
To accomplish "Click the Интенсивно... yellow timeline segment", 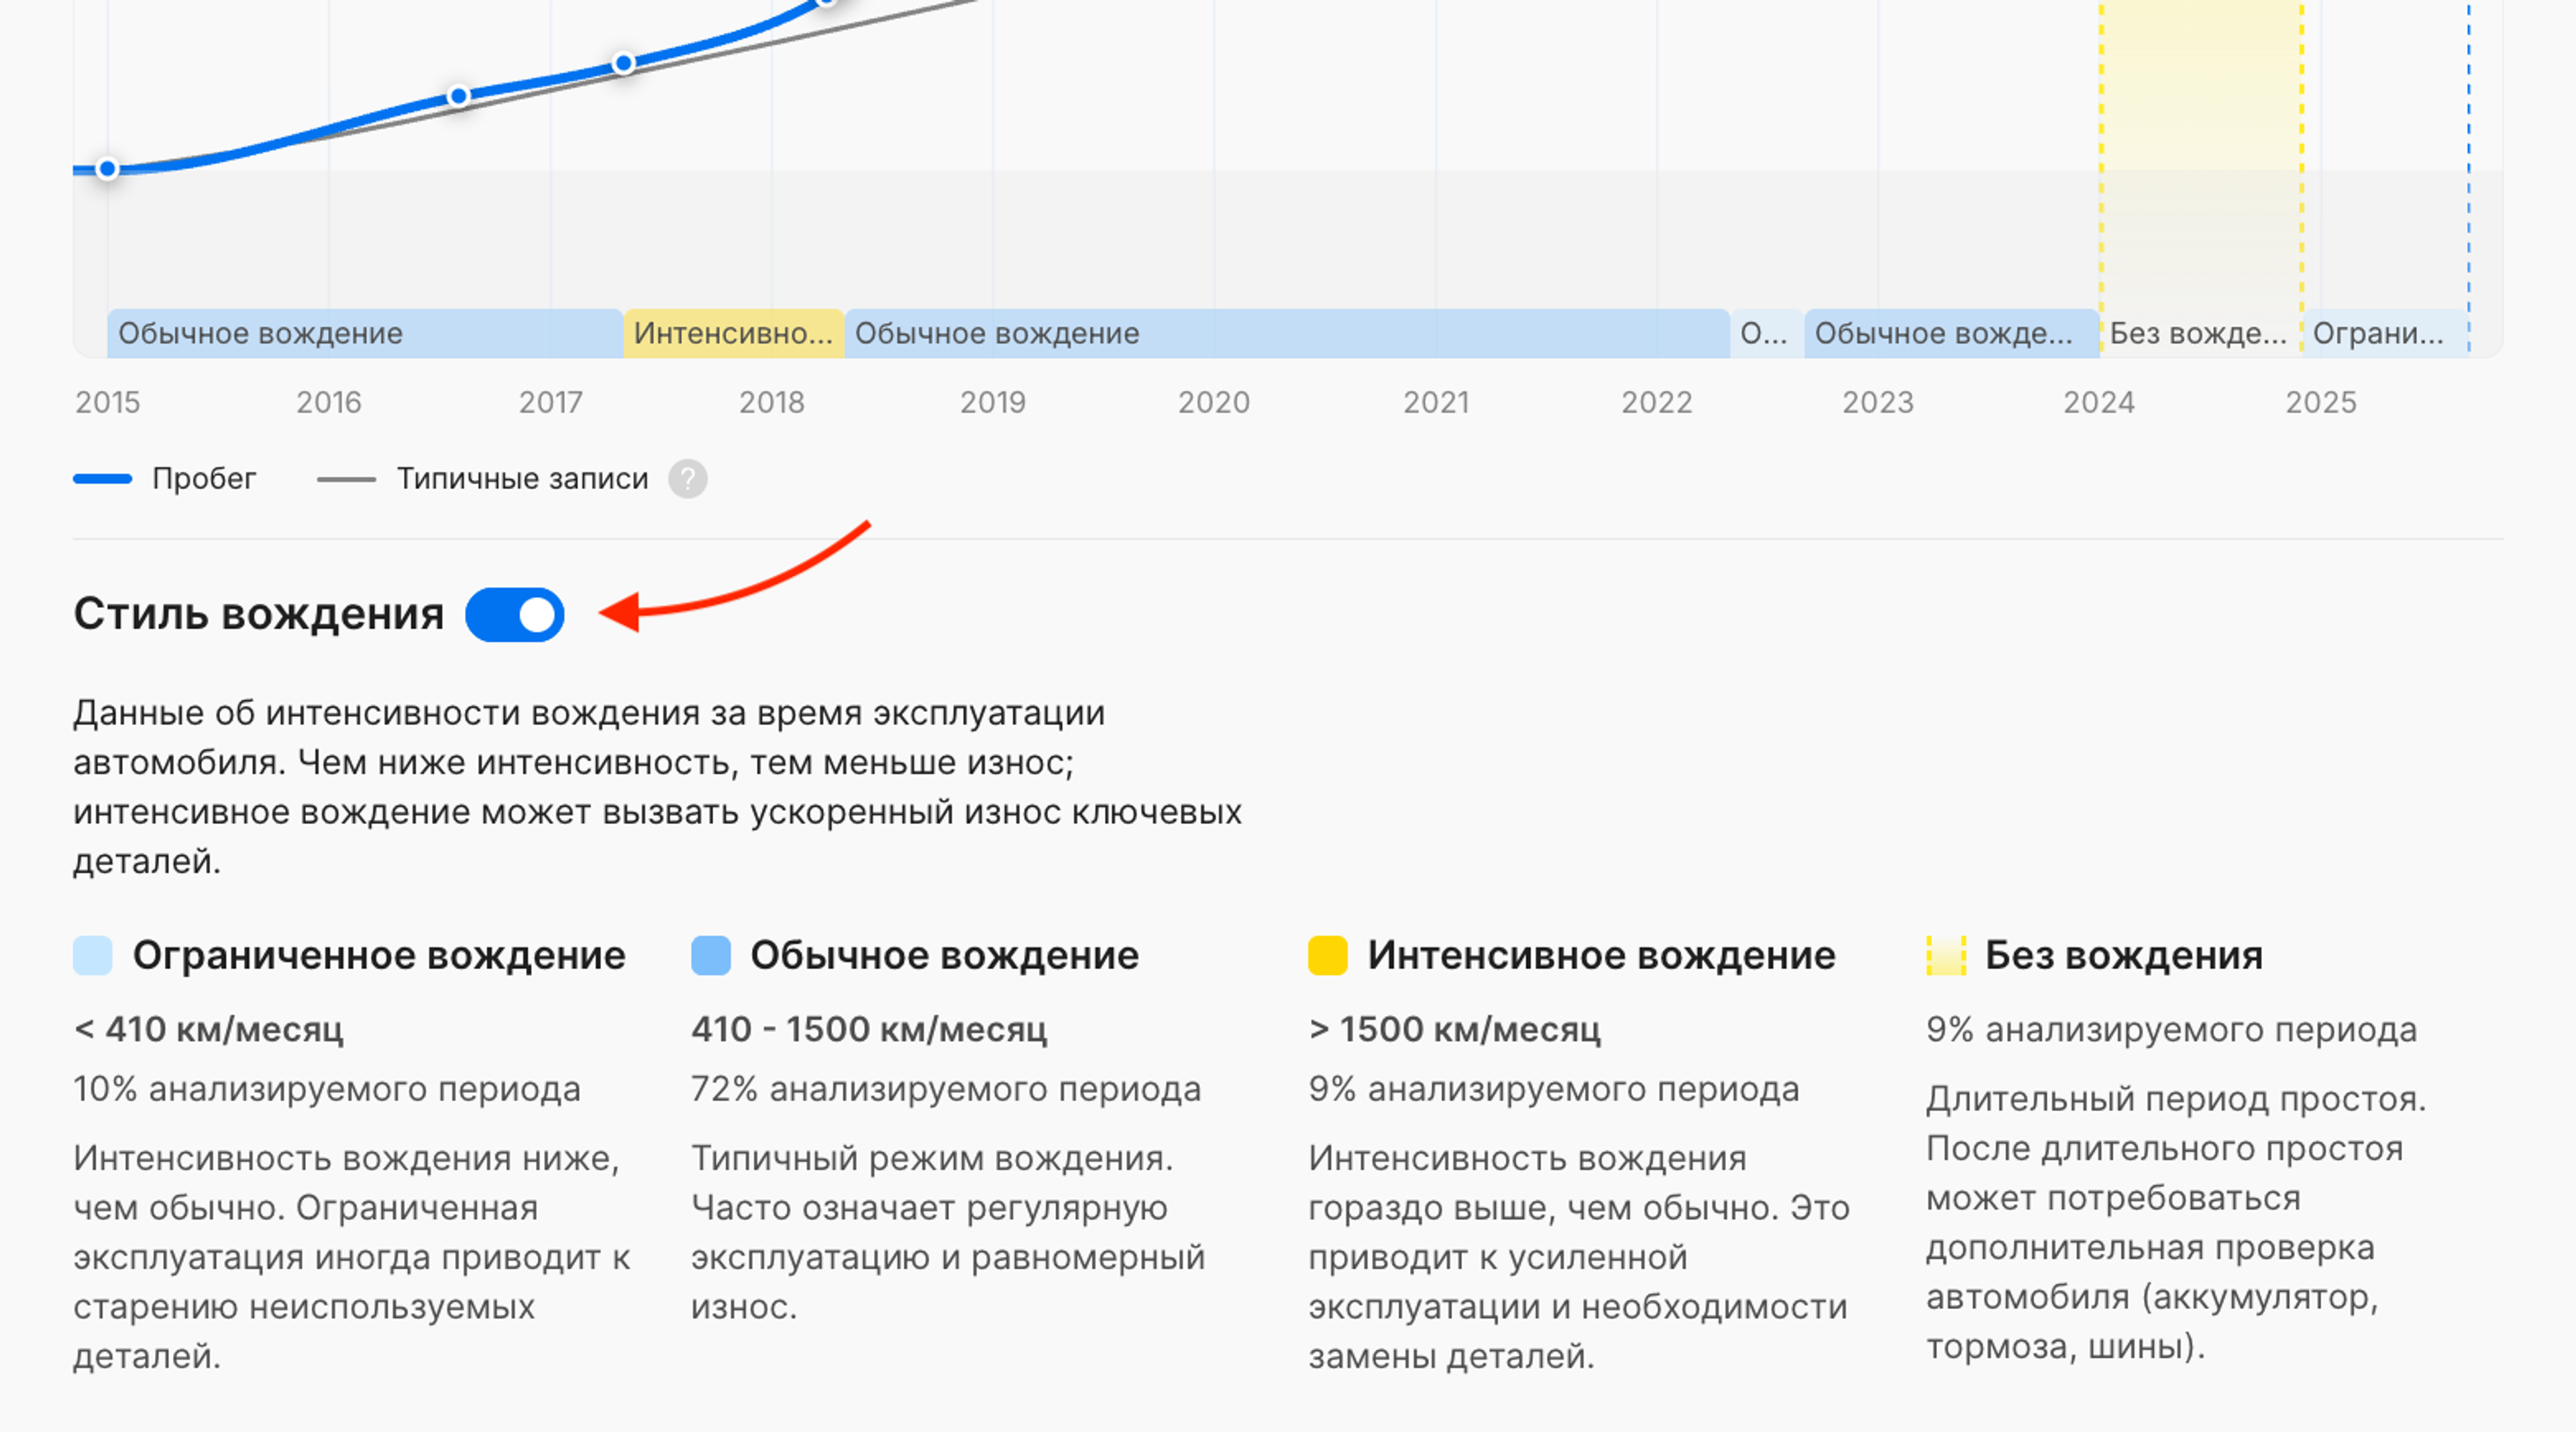I will [733, 333].
